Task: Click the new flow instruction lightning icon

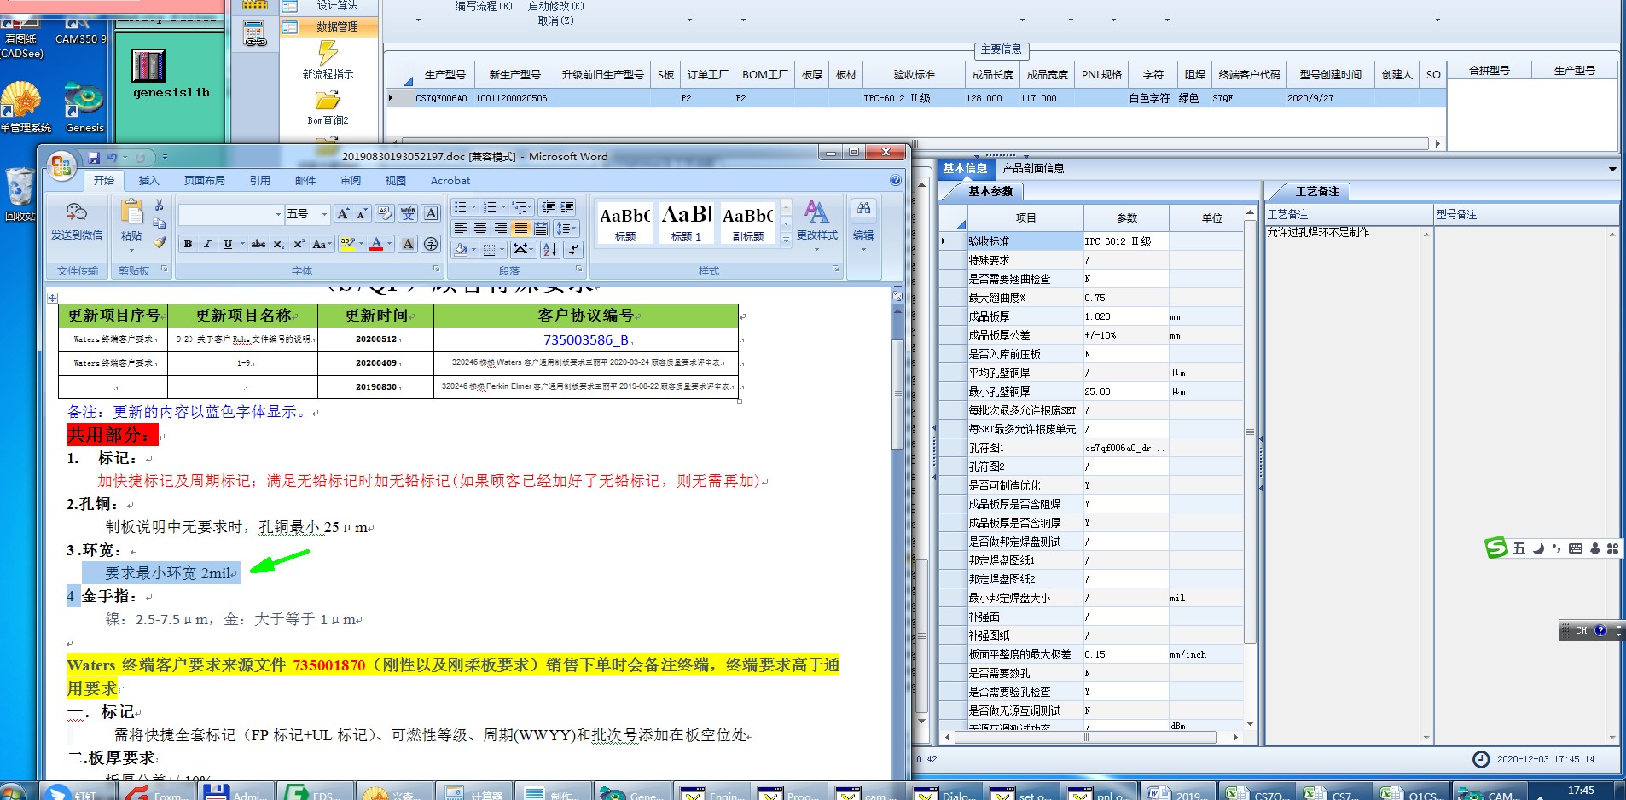Action: tap(328, 53)
